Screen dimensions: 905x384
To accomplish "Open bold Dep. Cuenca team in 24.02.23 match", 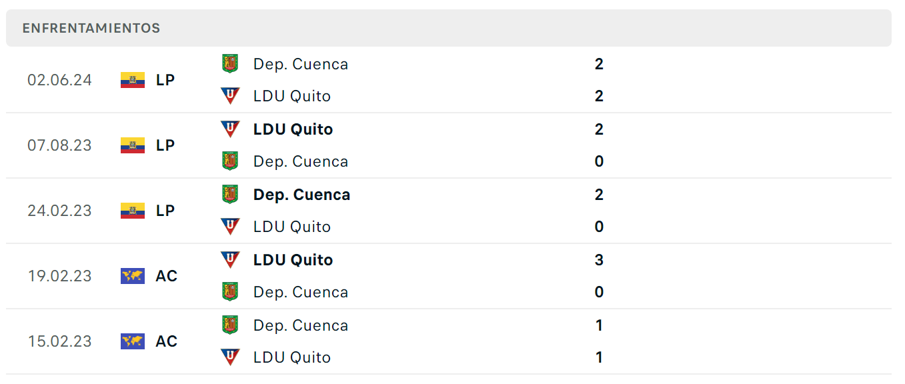I will 301,195.
